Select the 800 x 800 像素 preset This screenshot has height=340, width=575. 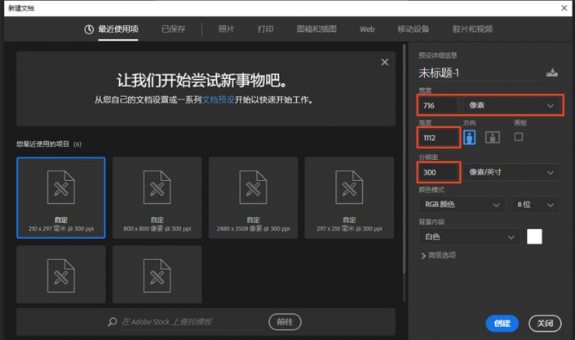(x=157, y=197)
